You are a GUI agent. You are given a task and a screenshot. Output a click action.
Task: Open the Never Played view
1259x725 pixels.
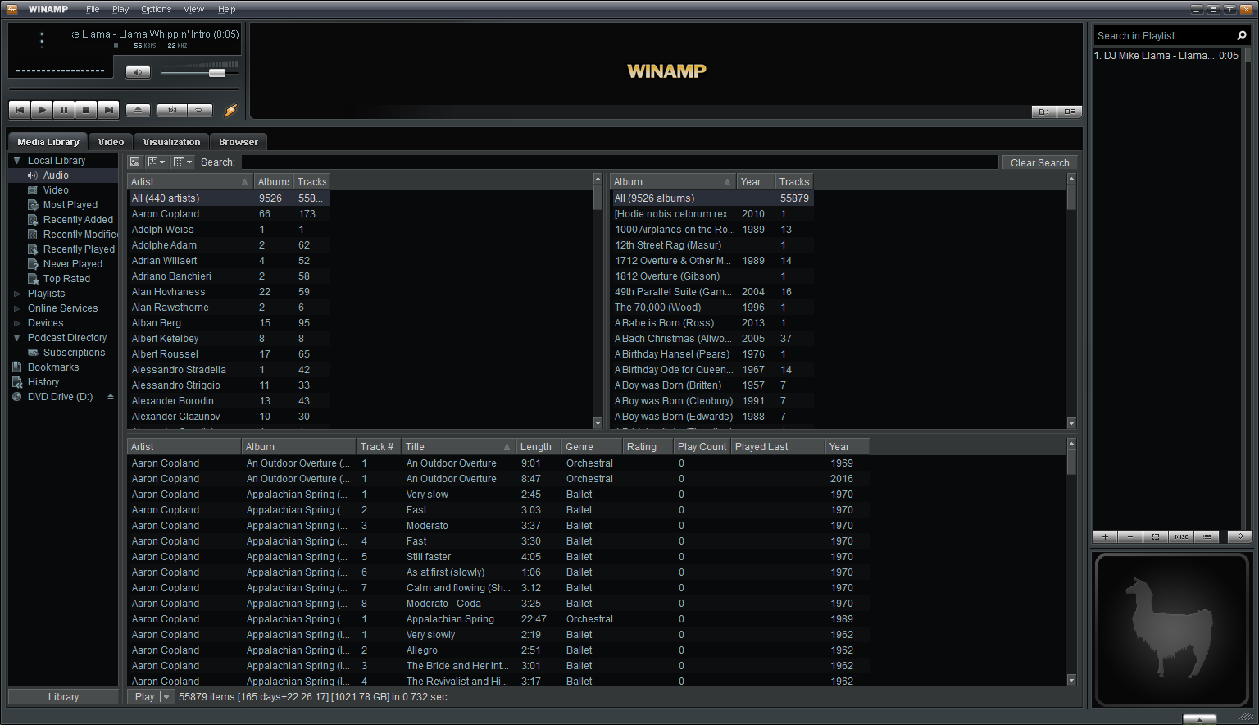[x=73, y=264]
